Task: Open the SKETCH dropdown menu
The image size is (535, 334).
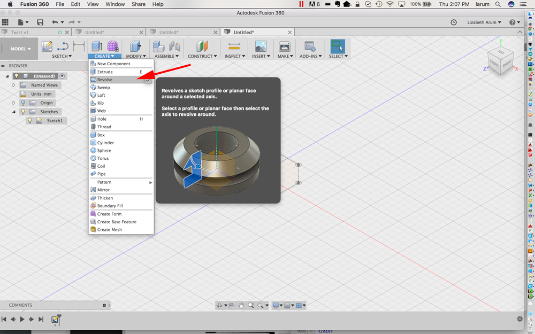Action: click(x=62, y=56)
